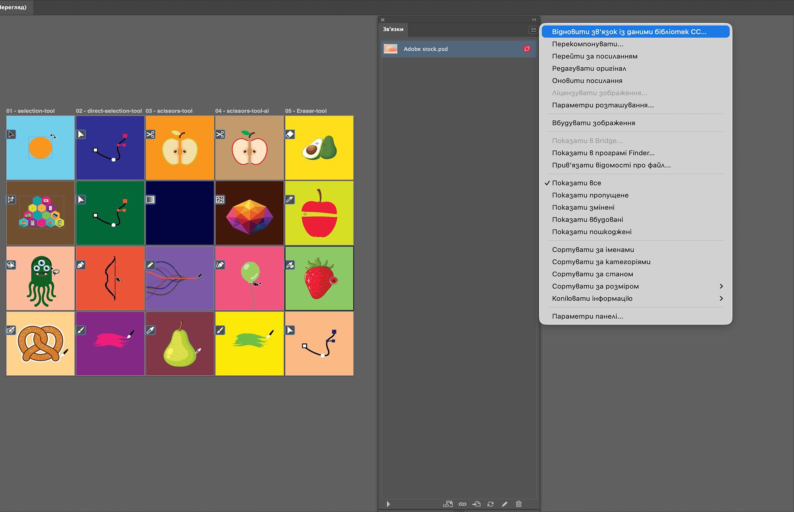The height and width of the screenshot is (512, 794).
Task: Click the Edit Original pencil icon
Action: tap(505, 504)
